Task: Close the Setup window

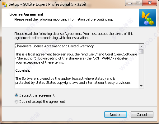Action: pyautogui.click(x=150, y=3)
